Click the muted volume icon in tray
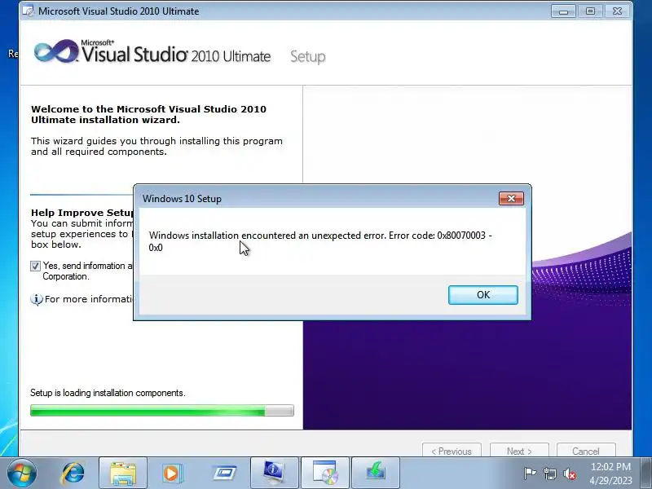 [569, 474]
